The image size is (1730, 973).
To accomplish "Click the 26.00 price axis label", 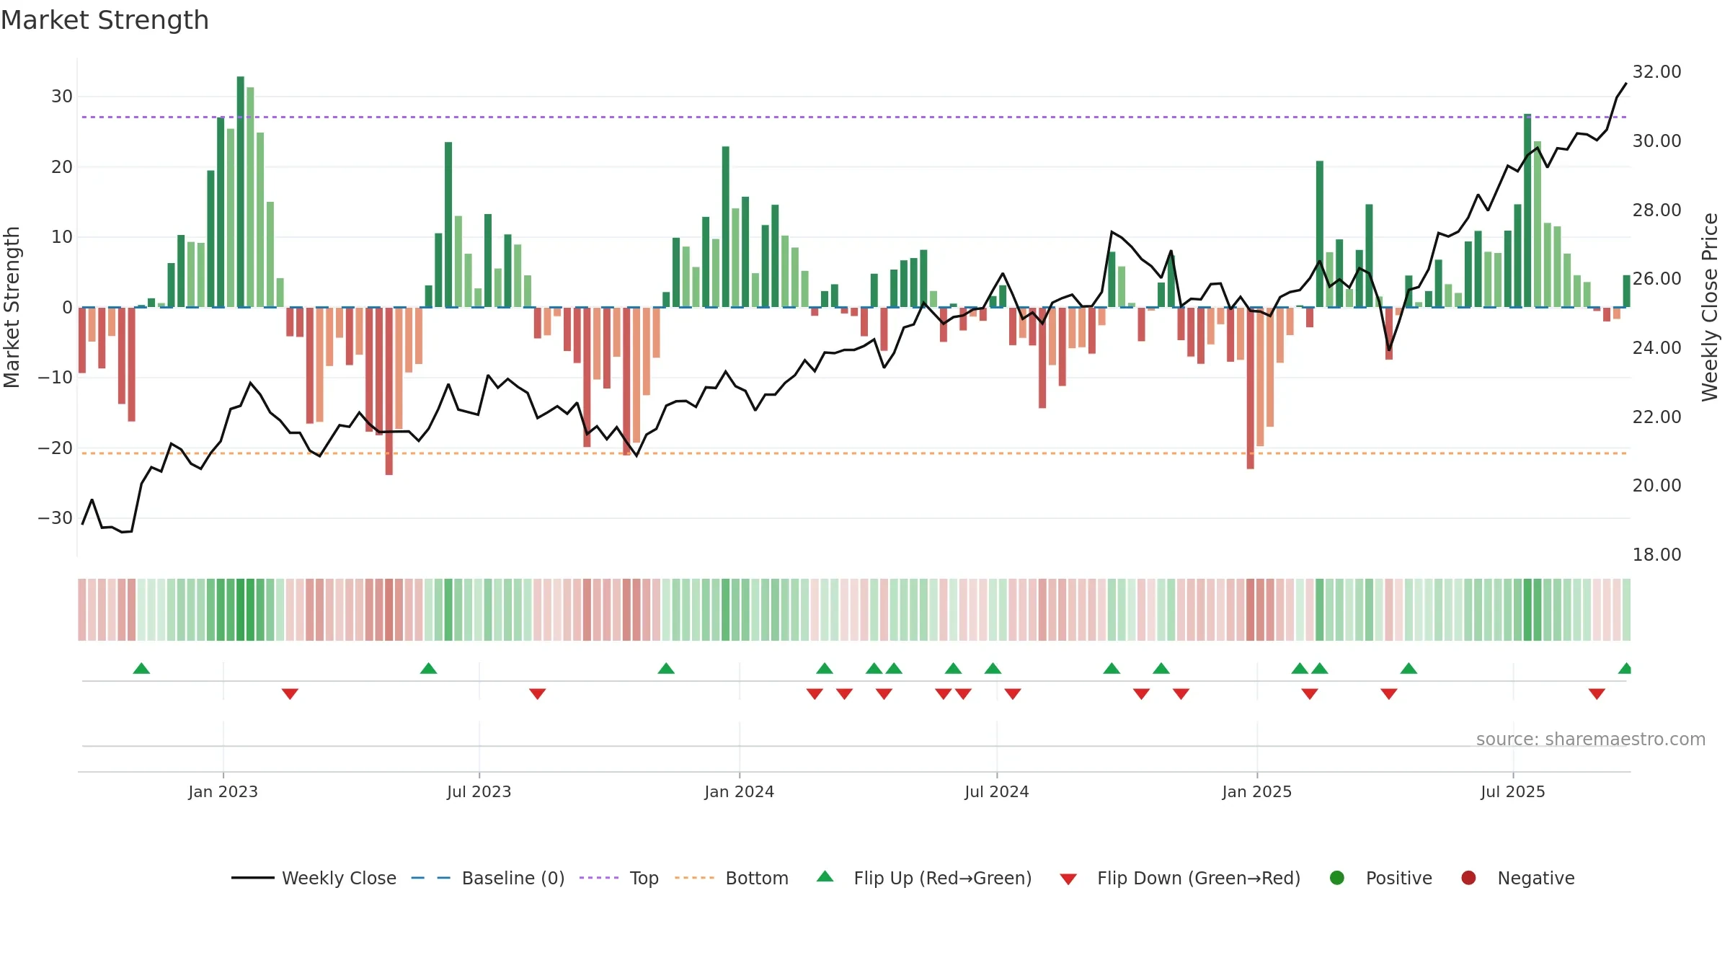I will 1656,278.
